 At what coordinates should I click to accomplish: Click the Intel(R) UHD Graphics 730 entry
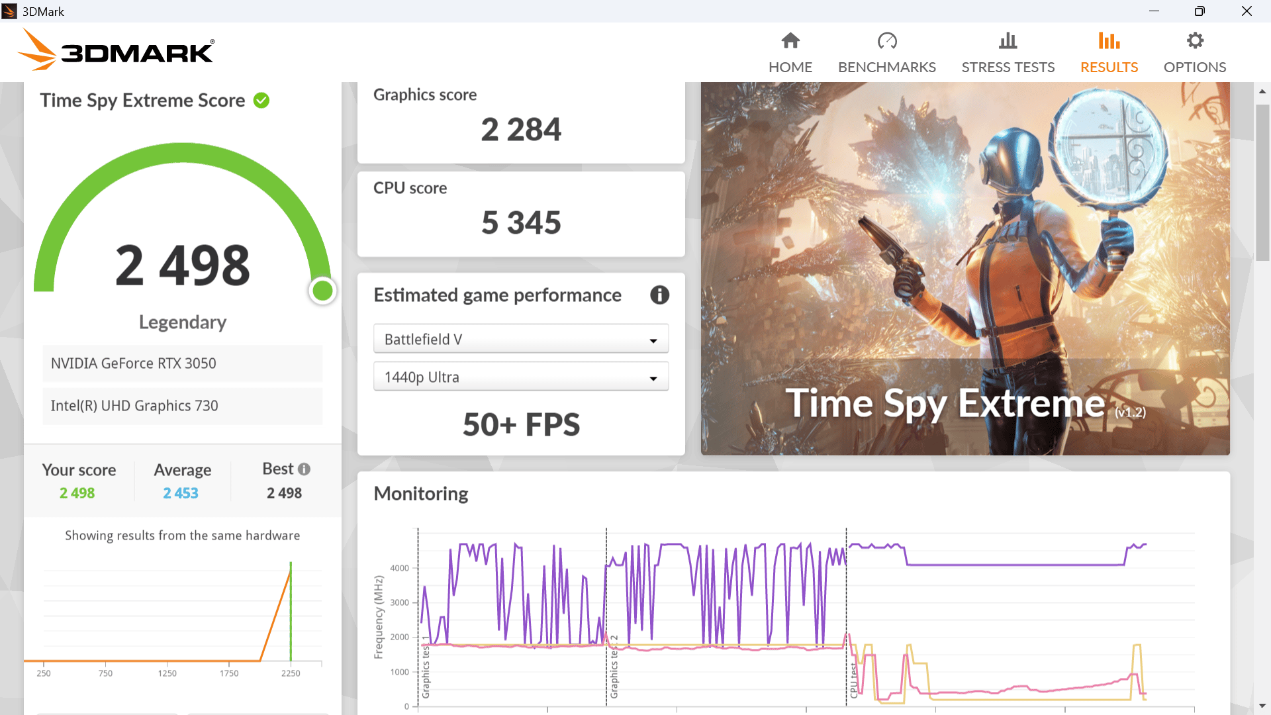click(182, 406)
